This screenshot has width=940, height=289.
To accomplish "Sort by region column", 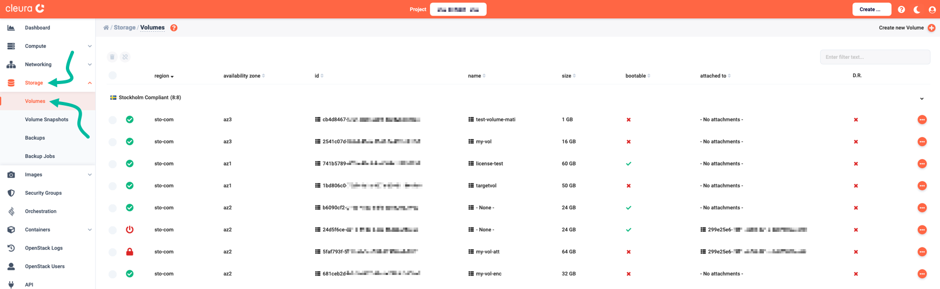I will tap(164, 76).
